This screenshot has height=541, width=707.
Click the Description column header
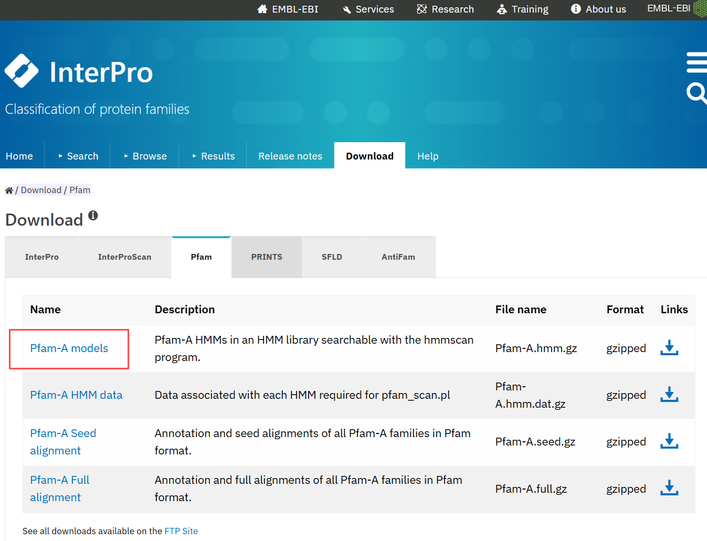coord(185,310)
